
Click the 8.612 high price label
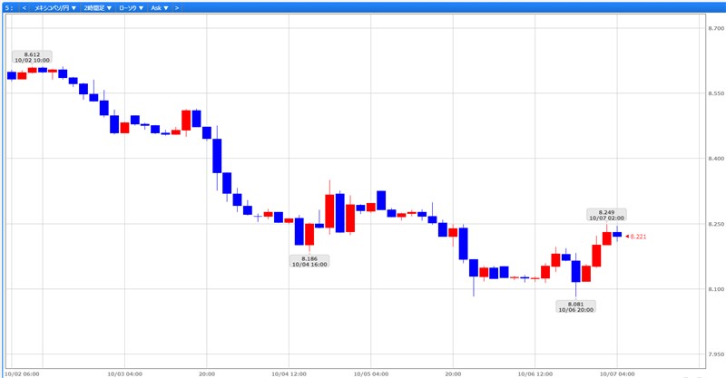coord(38,57)
